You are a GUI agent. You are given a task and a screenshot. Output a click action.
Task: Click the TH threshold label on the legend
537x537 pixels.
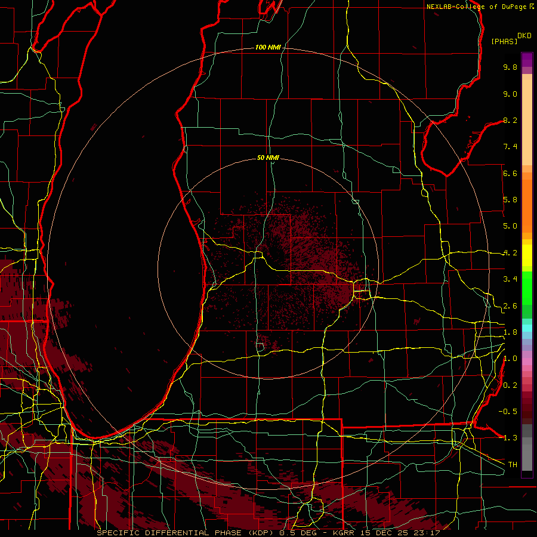click(513, 465)
